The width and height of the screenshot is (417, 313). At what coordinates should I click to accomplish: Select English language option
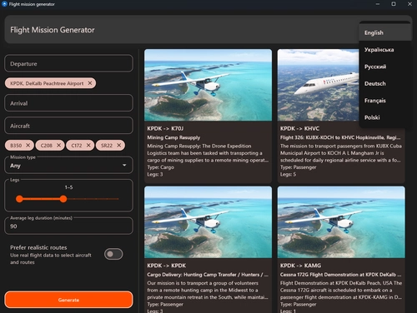click(384, 32)
